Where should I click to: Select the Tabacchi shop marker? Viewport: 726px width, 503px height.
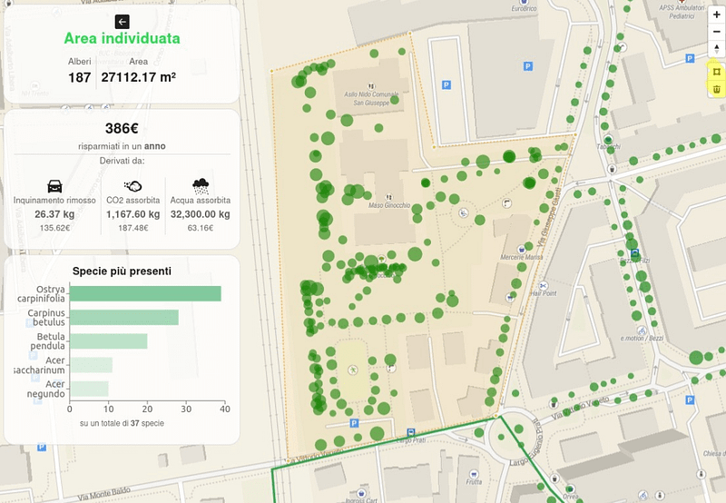(608, 140)
